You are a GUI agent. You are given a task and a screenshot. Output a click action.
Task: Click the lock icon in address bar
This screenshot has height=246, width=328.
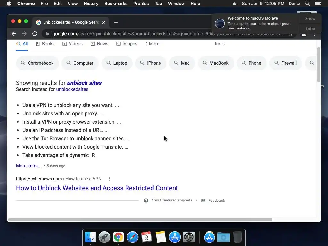pos(47,34)
